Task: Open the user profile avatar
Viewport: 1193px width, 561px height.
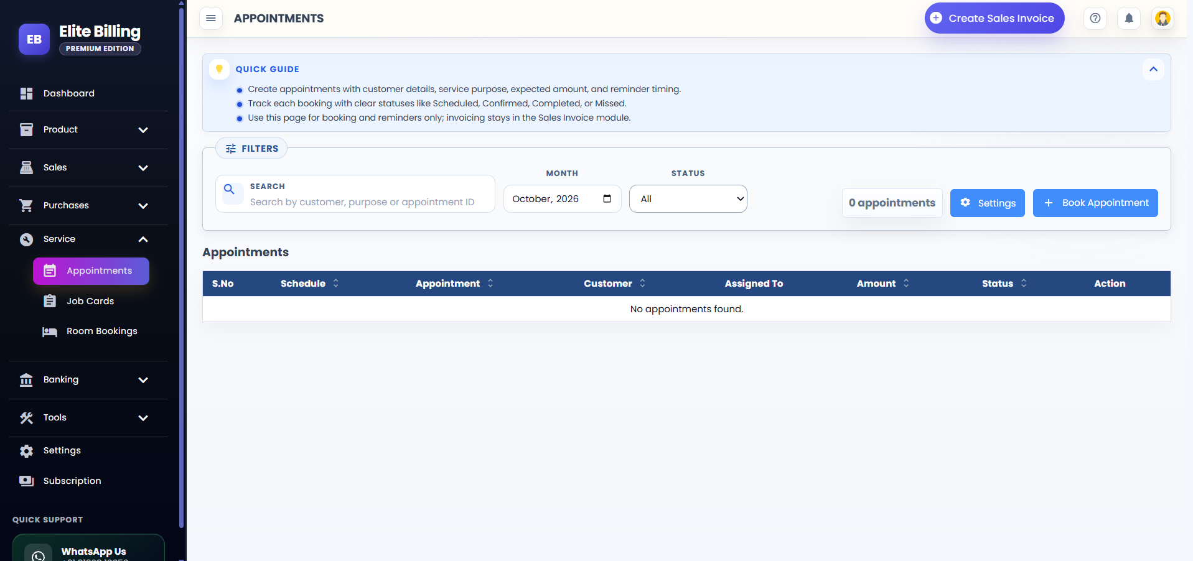Action: pyautogui.click(x=1163, y=18)
